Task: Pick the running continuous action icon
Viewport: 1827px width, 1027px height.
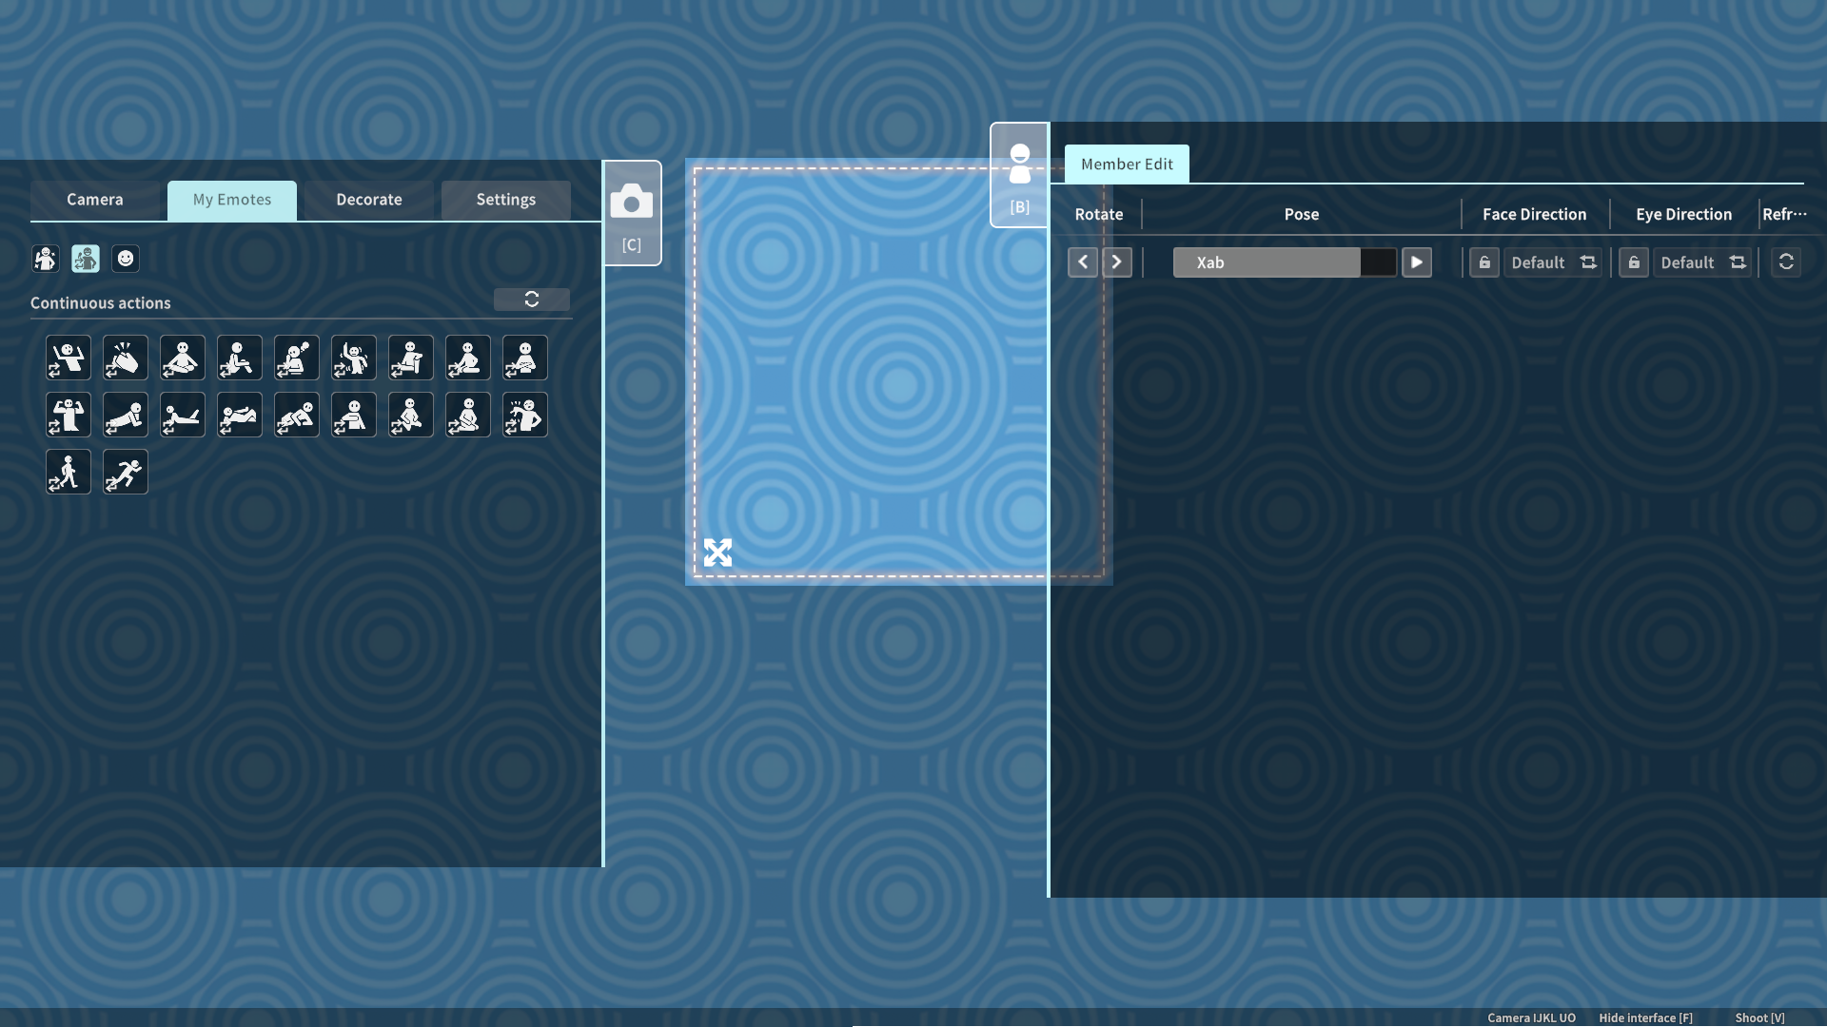Action: tap(126, 473)
